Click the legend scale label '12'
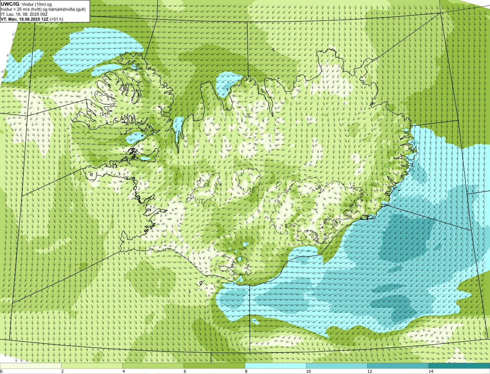490x374 pixels. pos(369,371)
